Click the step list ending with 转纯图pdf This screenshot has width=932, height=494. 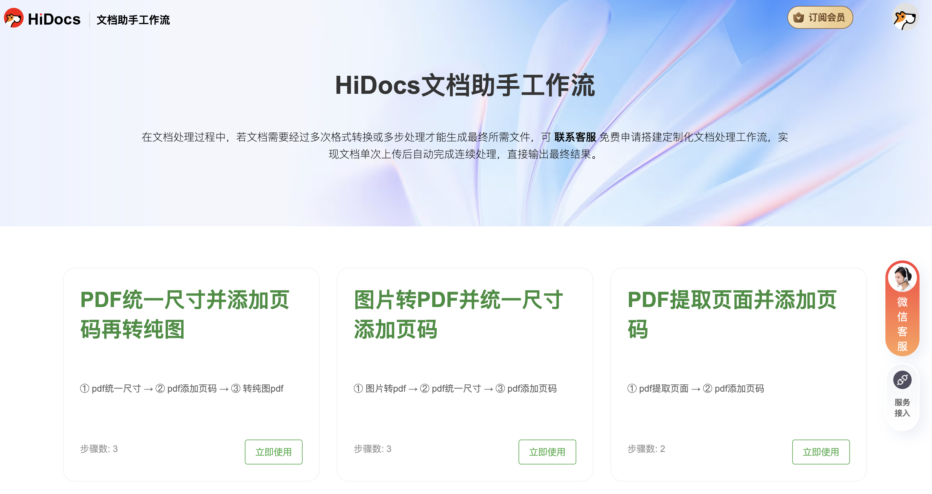[x=181, y=388]
